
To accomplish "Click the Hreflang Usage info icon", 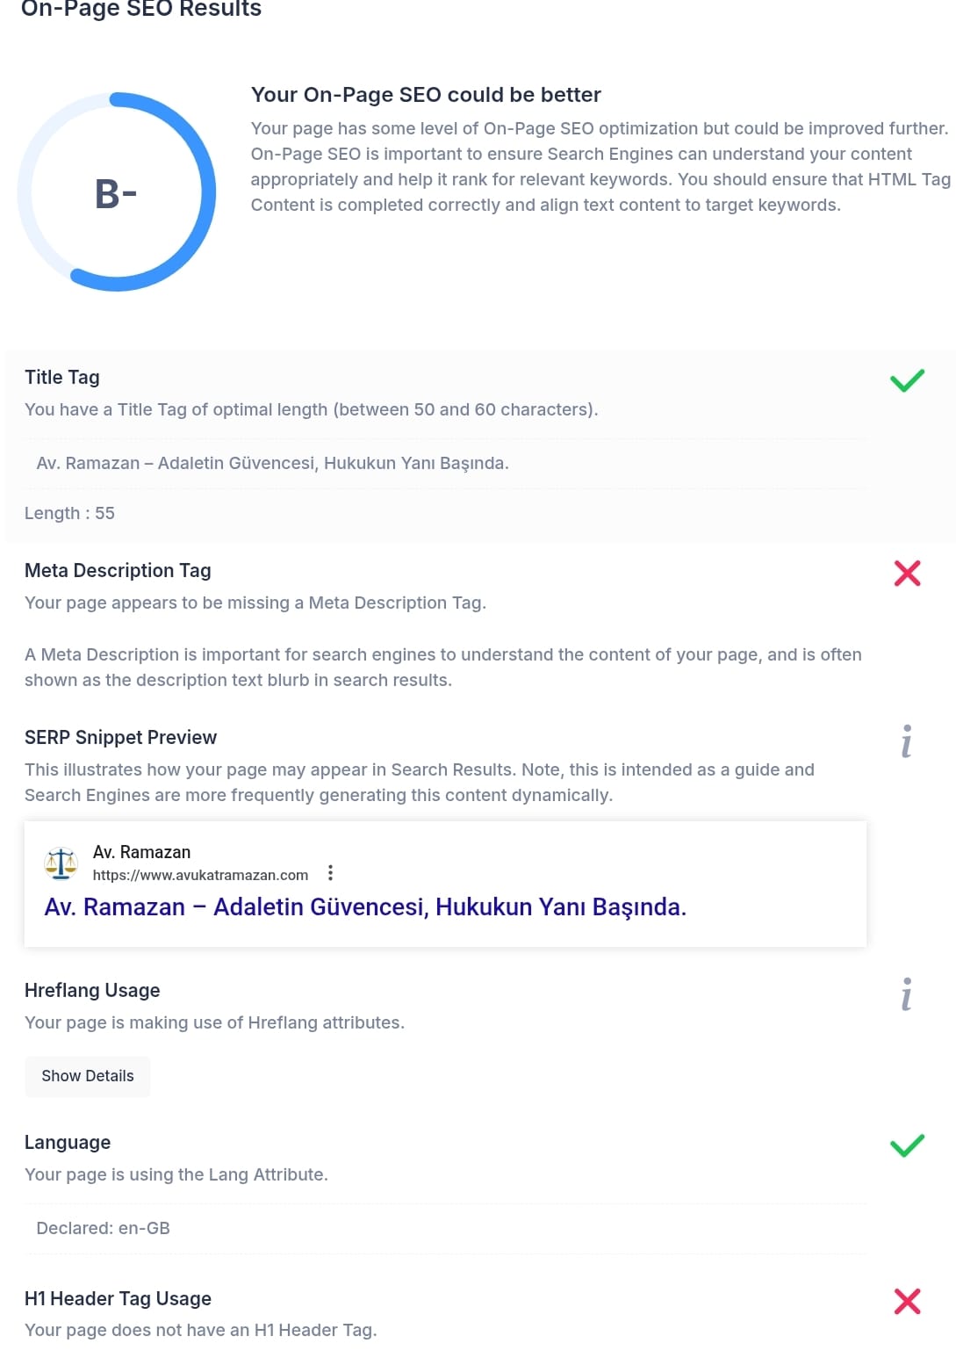I will coord(907,994).
